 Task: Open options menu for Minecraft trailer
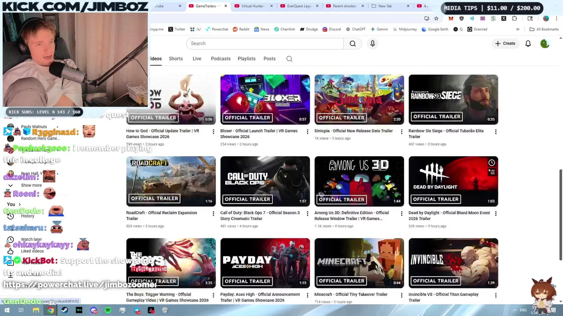pyautogui.click(x=402, y=295)
